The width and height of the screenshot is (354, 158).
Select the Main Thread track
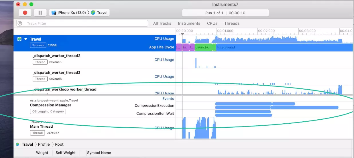coord(95,128)
